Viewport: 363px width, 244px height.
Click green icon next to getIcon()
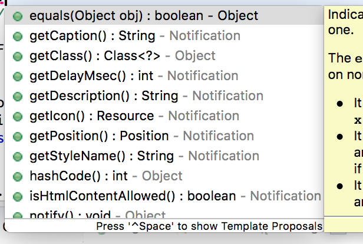click(x=18, y=116)
